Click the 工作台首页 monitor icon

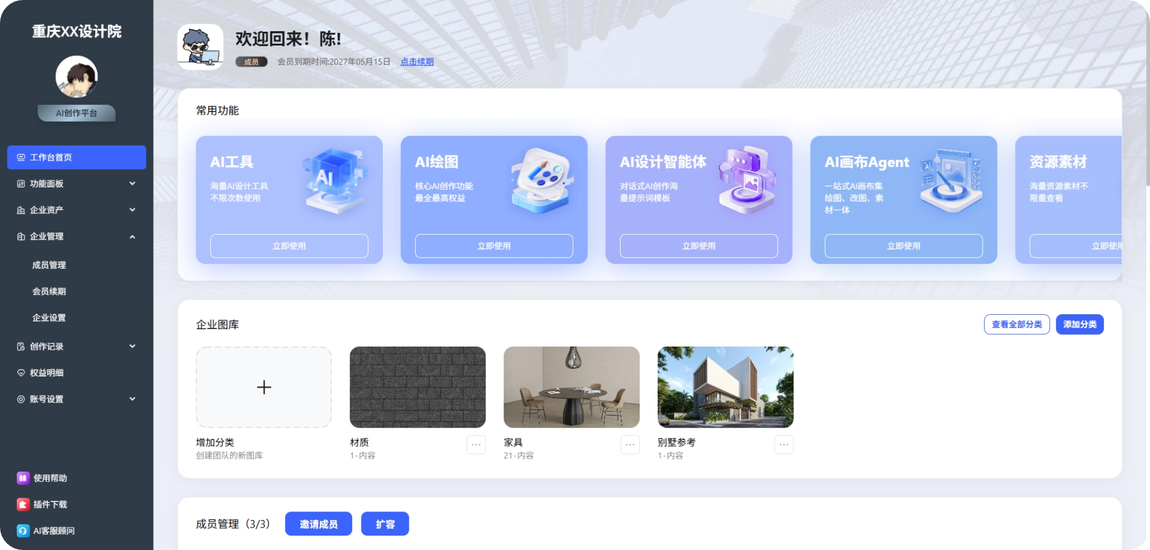pos(21,157)
